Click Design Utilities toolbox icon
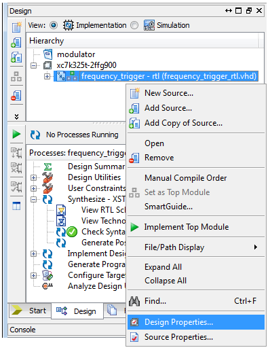The width and height of the screenshot is (270, 350). point(47,177)
